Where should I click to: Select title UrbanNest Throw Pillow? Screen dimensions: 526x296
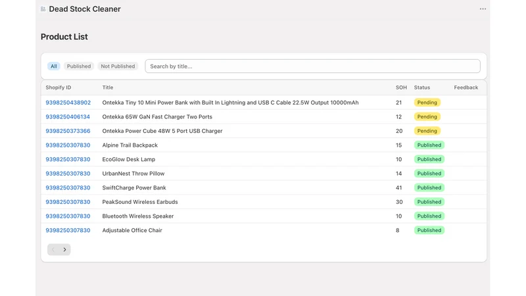(x=133, y=174)
